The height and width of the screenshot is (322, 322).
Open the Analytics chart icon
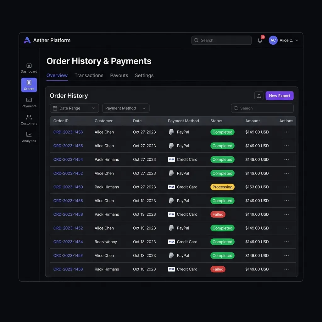(29, 135)
